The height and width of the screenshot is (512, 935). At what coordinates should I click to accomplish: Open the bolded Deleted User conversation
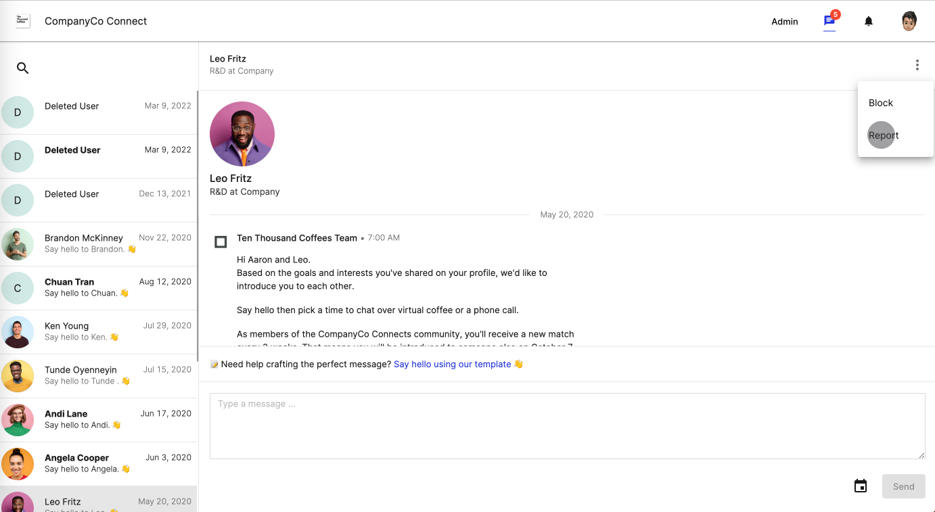click(x=98, y=156)
